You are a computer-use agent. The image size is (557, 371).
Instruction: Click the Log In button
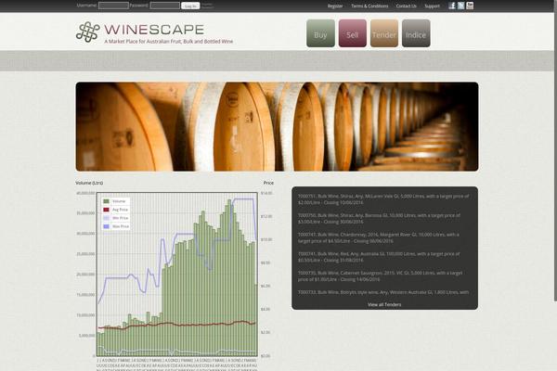coord(190,6)
